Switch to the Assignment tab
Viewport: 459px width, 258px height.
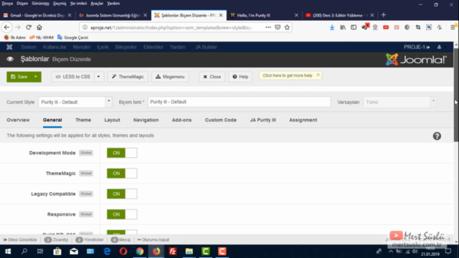pos(303,120)
